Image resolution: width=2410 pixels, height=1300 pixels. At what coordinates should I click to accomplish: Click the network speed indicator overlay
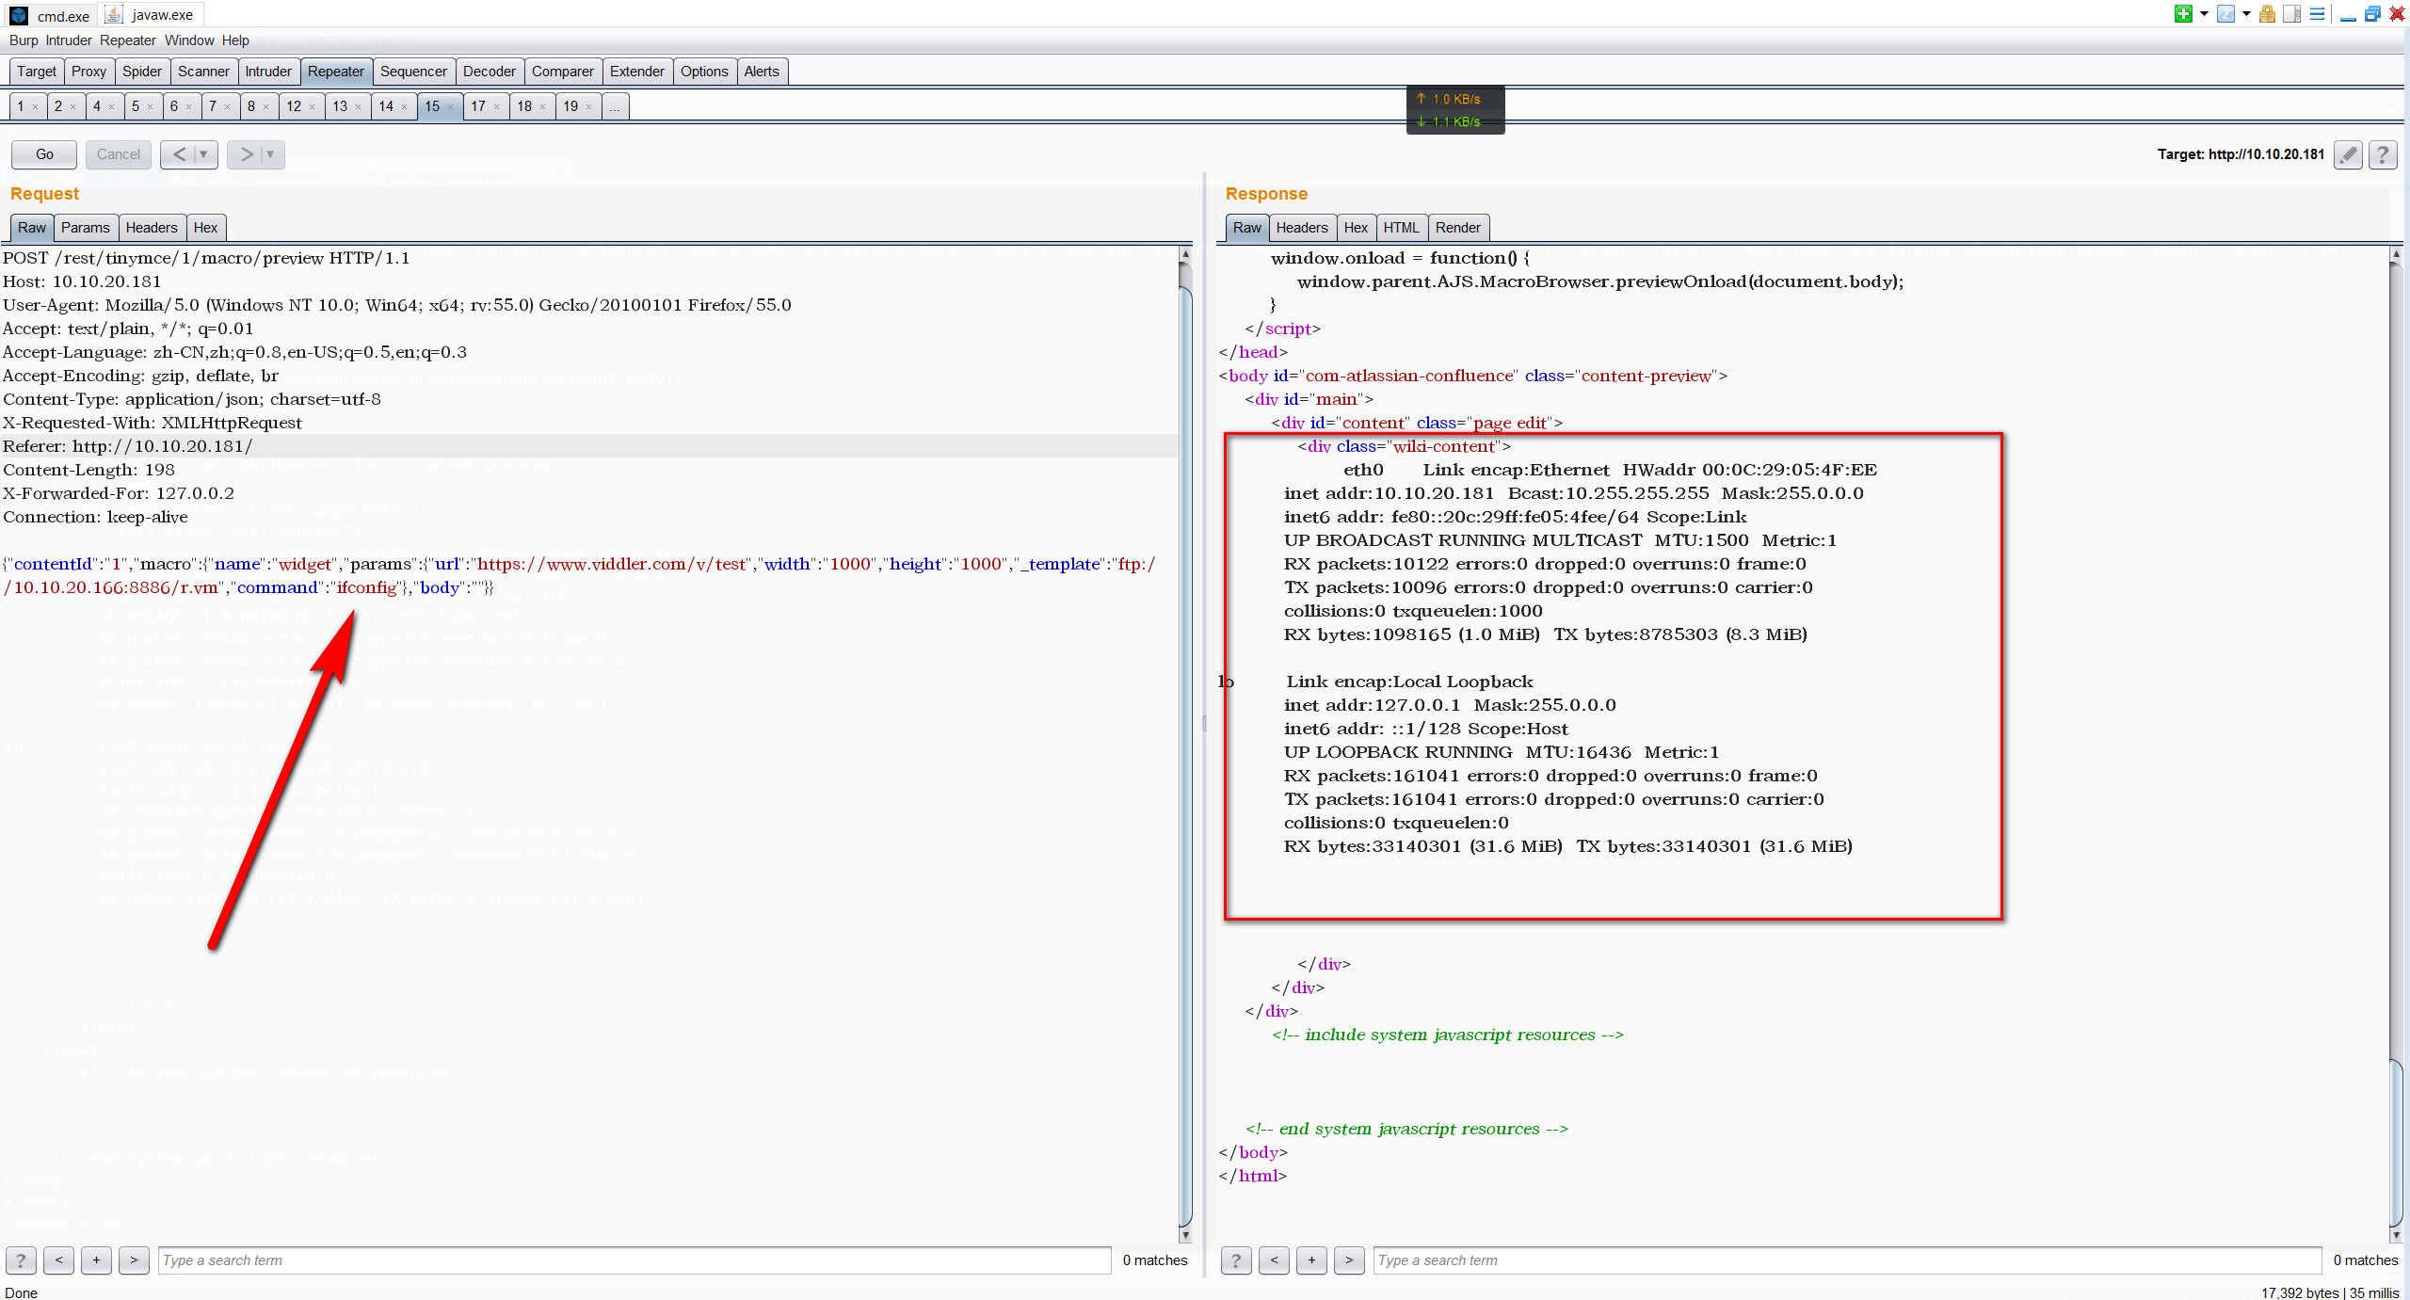click(1455, 110)
